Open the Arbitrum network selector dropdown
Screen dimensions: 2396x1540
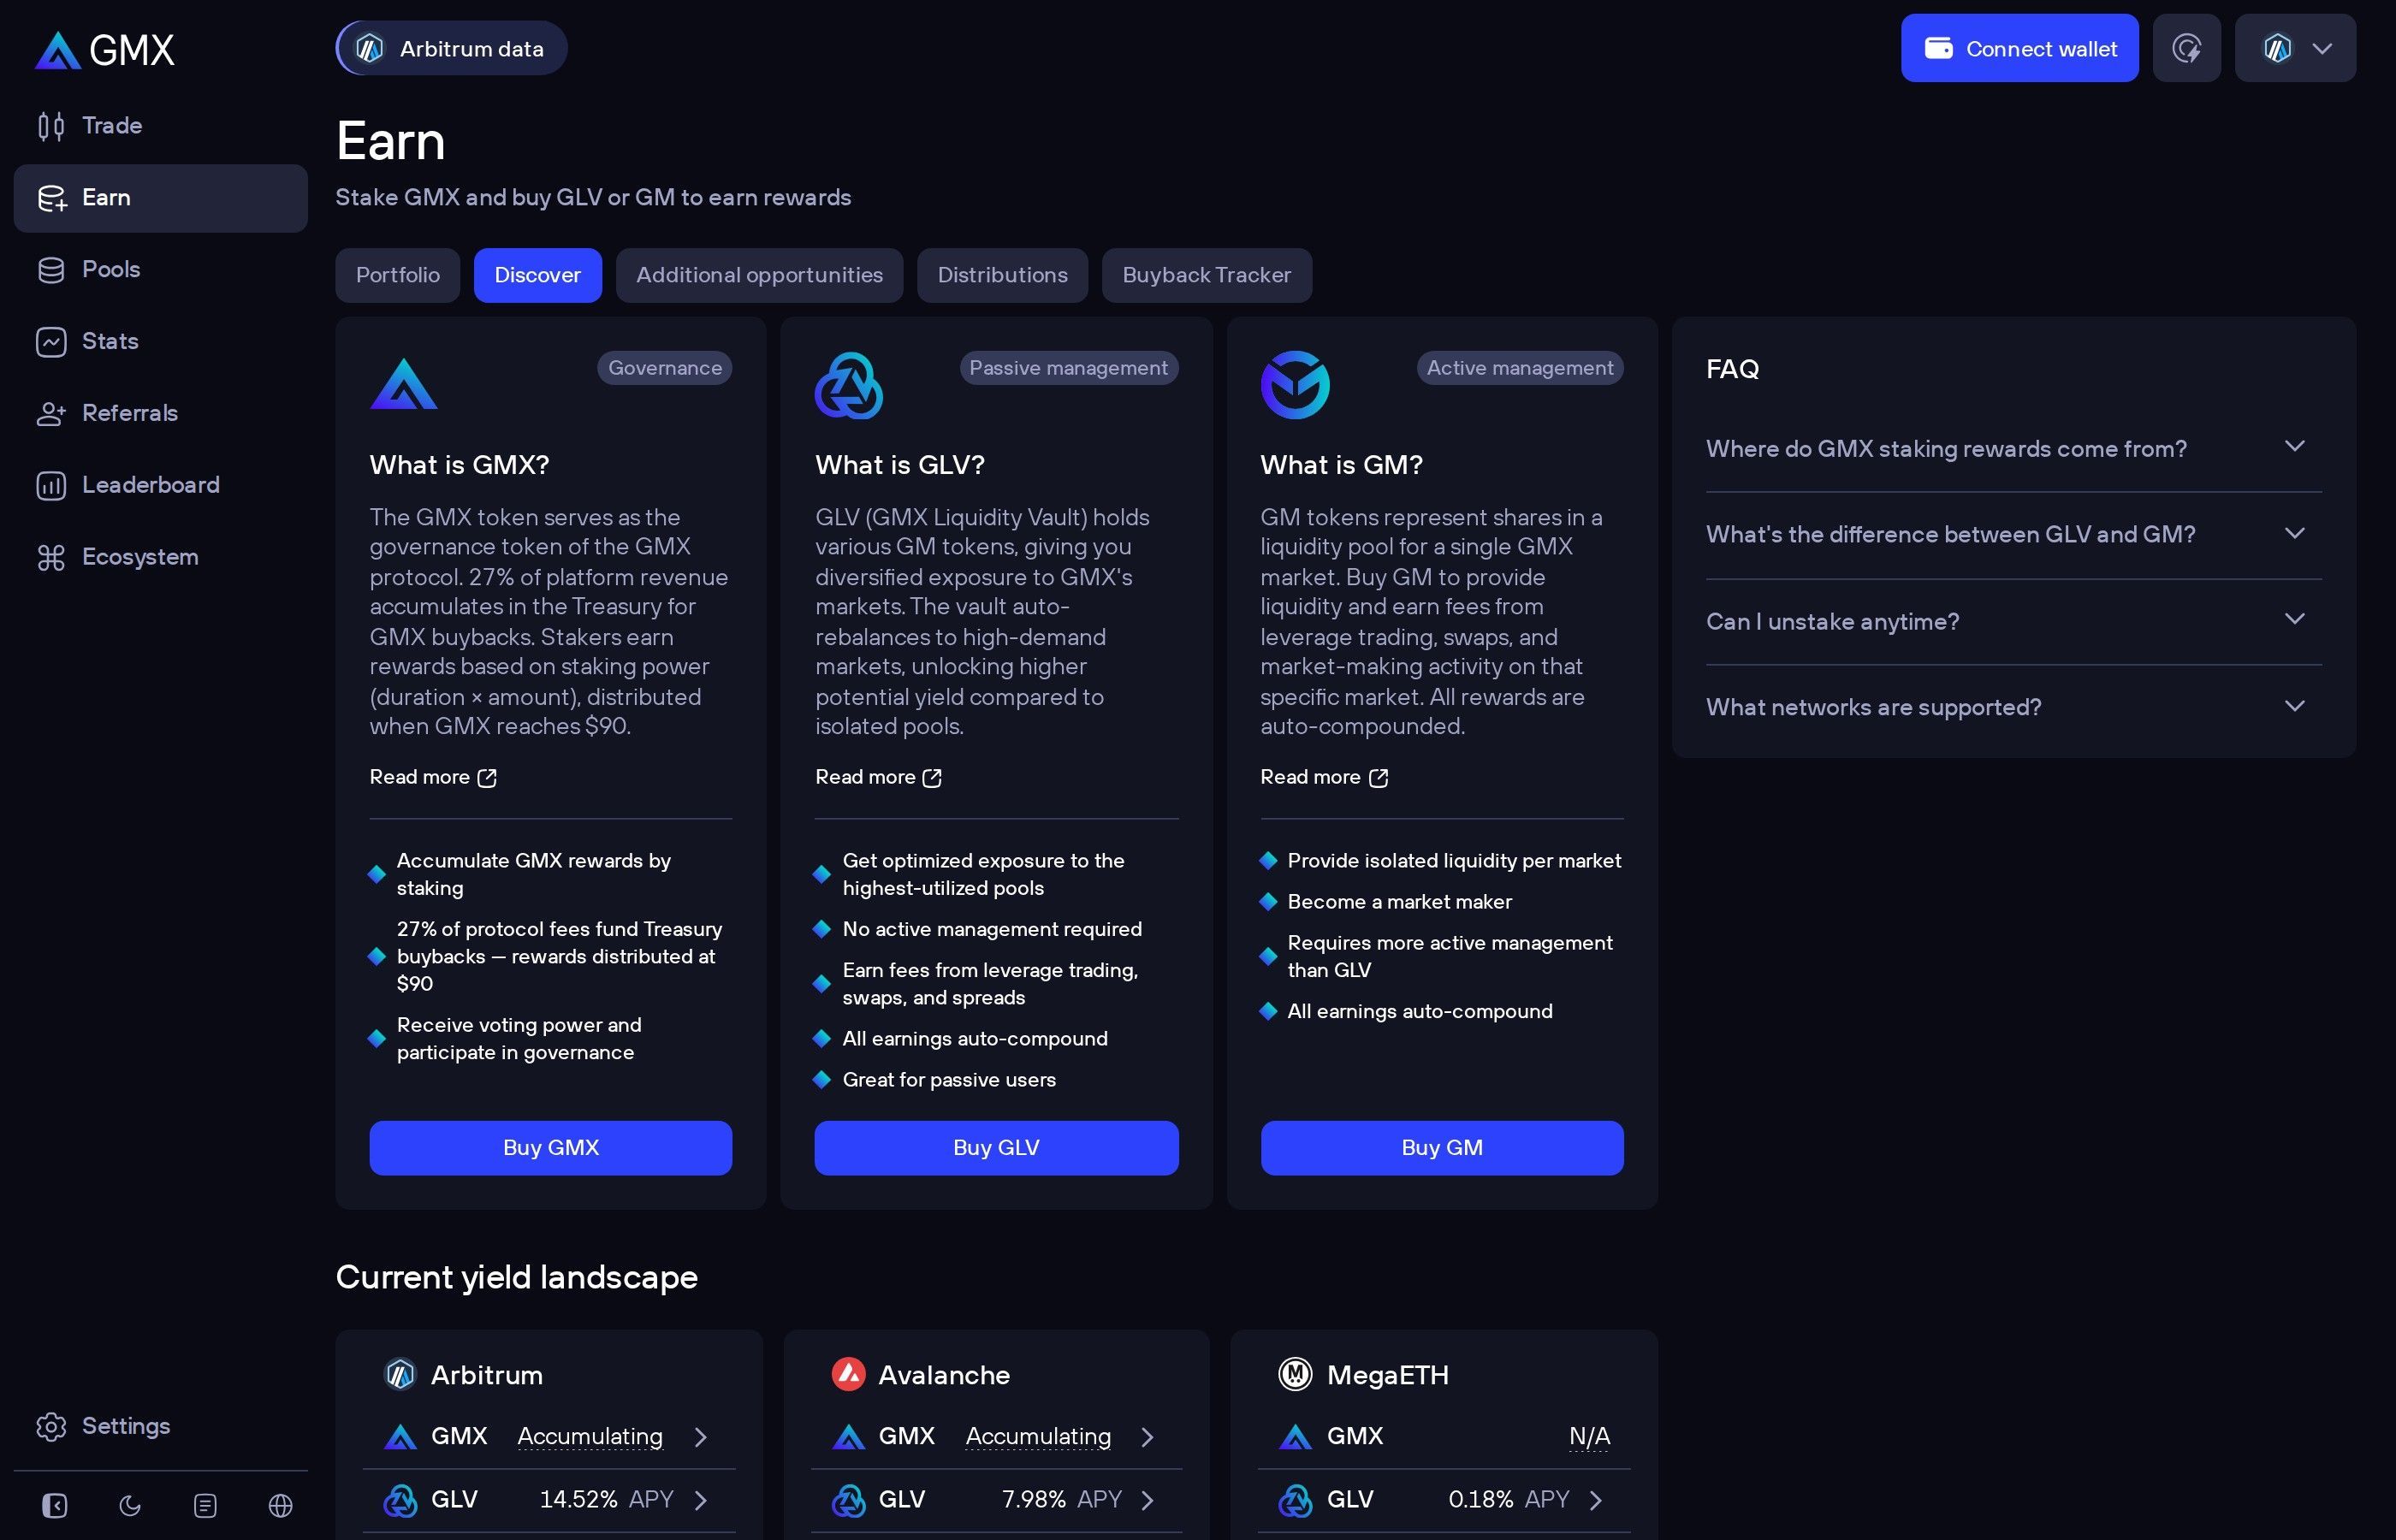point(2294,47)
